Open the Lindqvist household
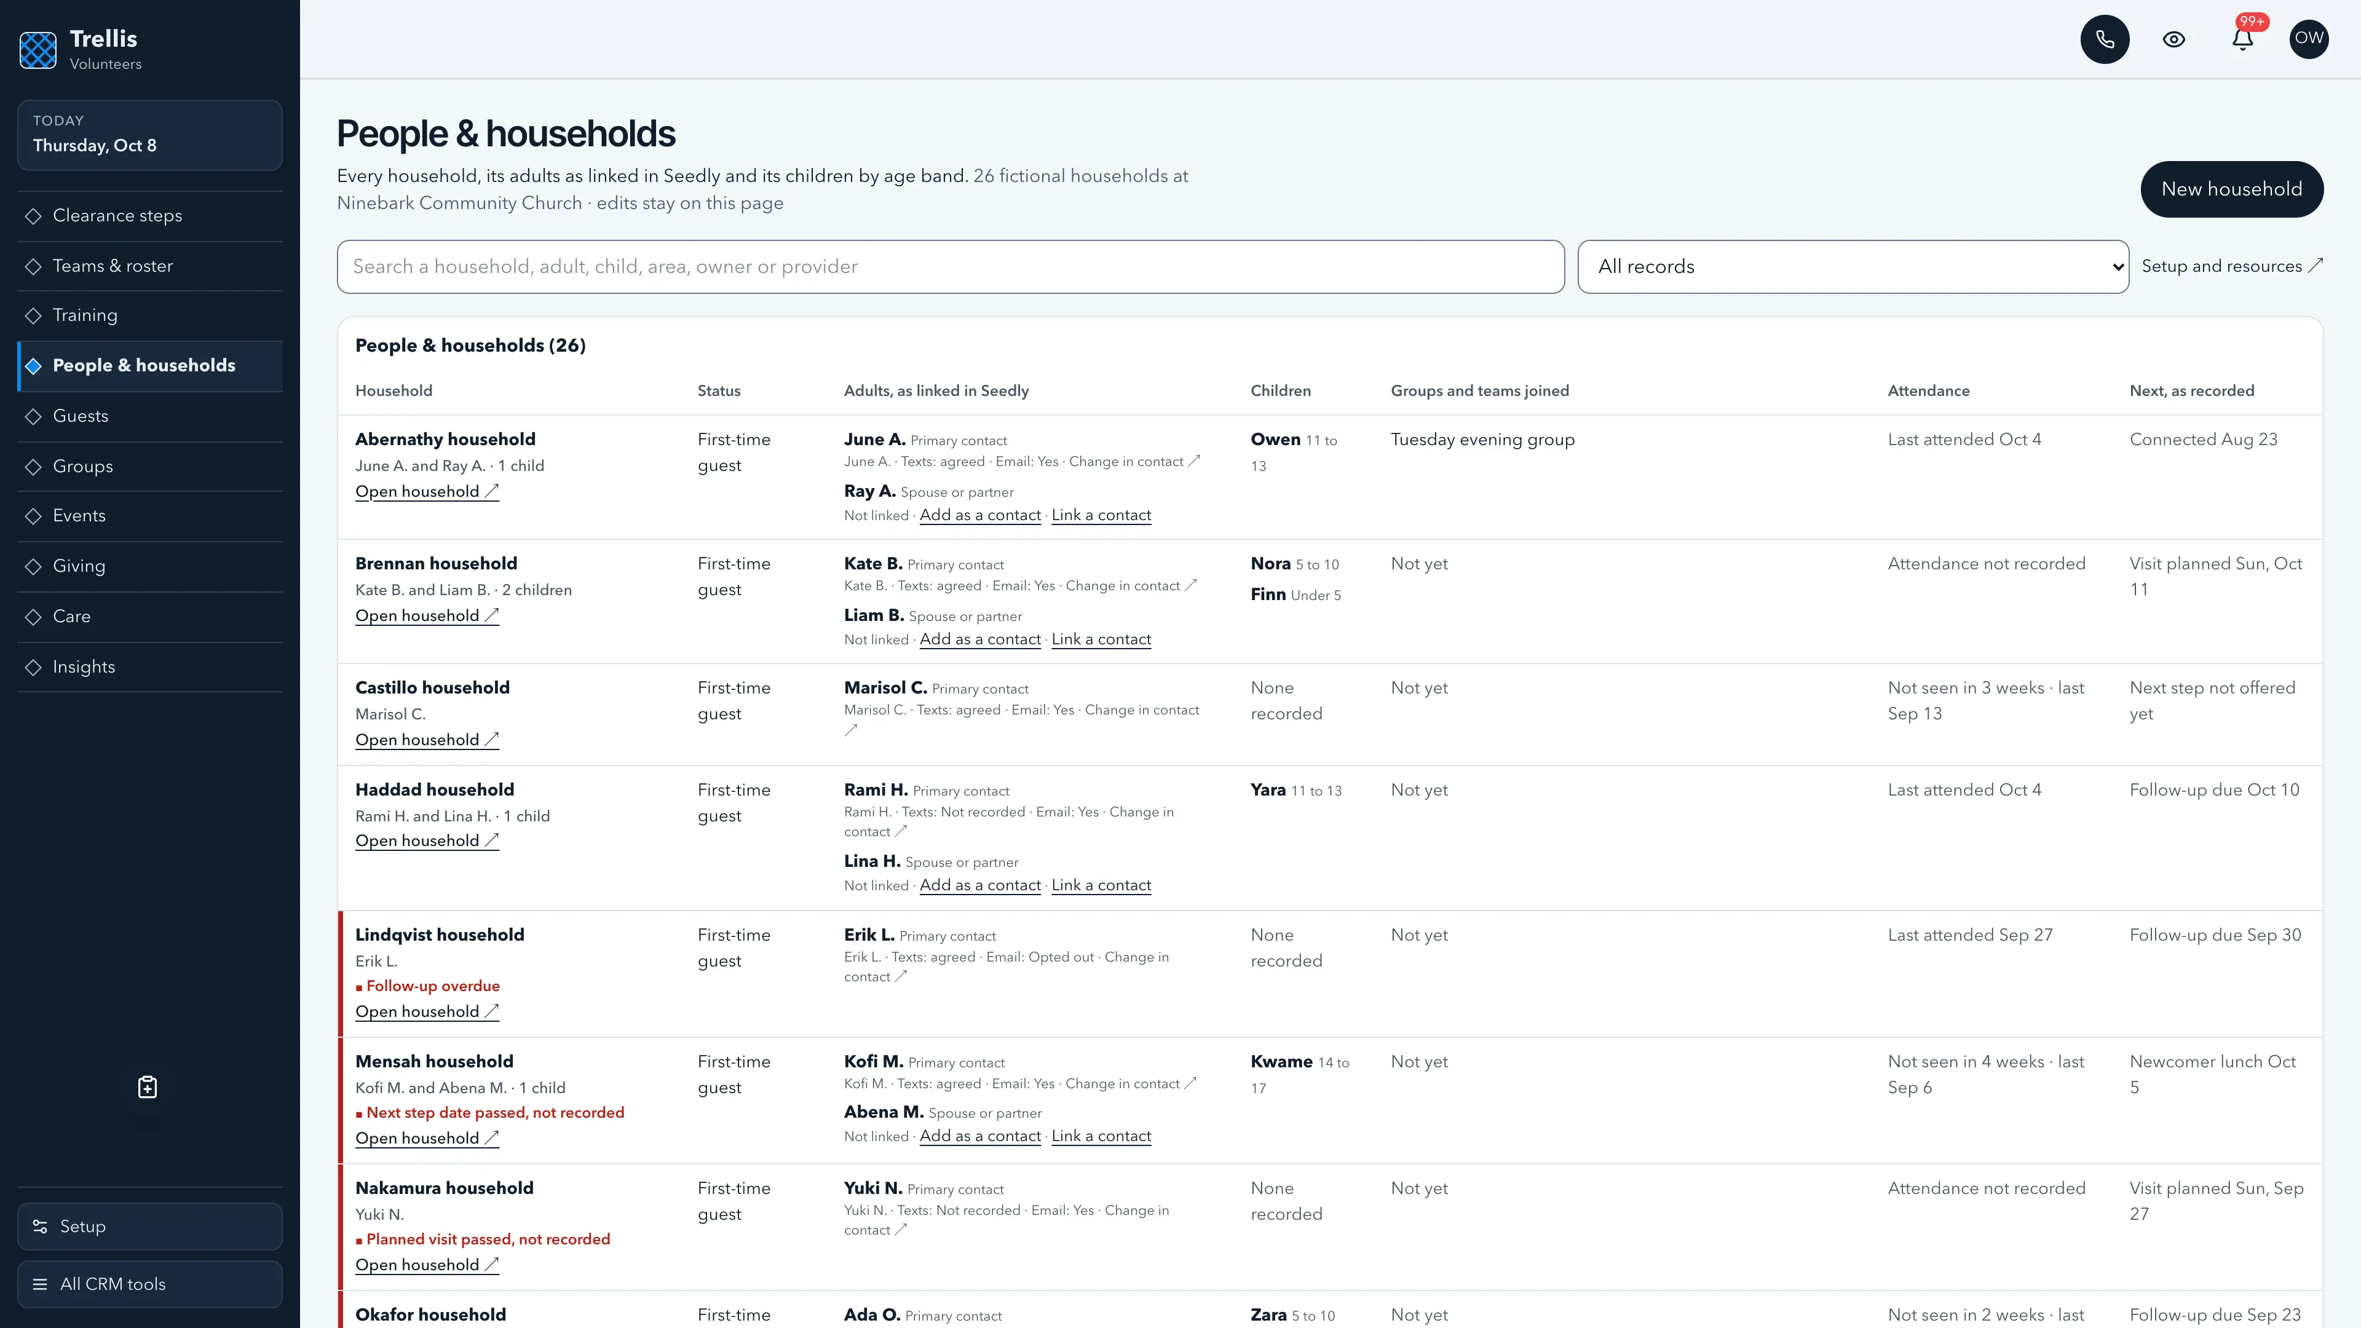 point(427,1013)
